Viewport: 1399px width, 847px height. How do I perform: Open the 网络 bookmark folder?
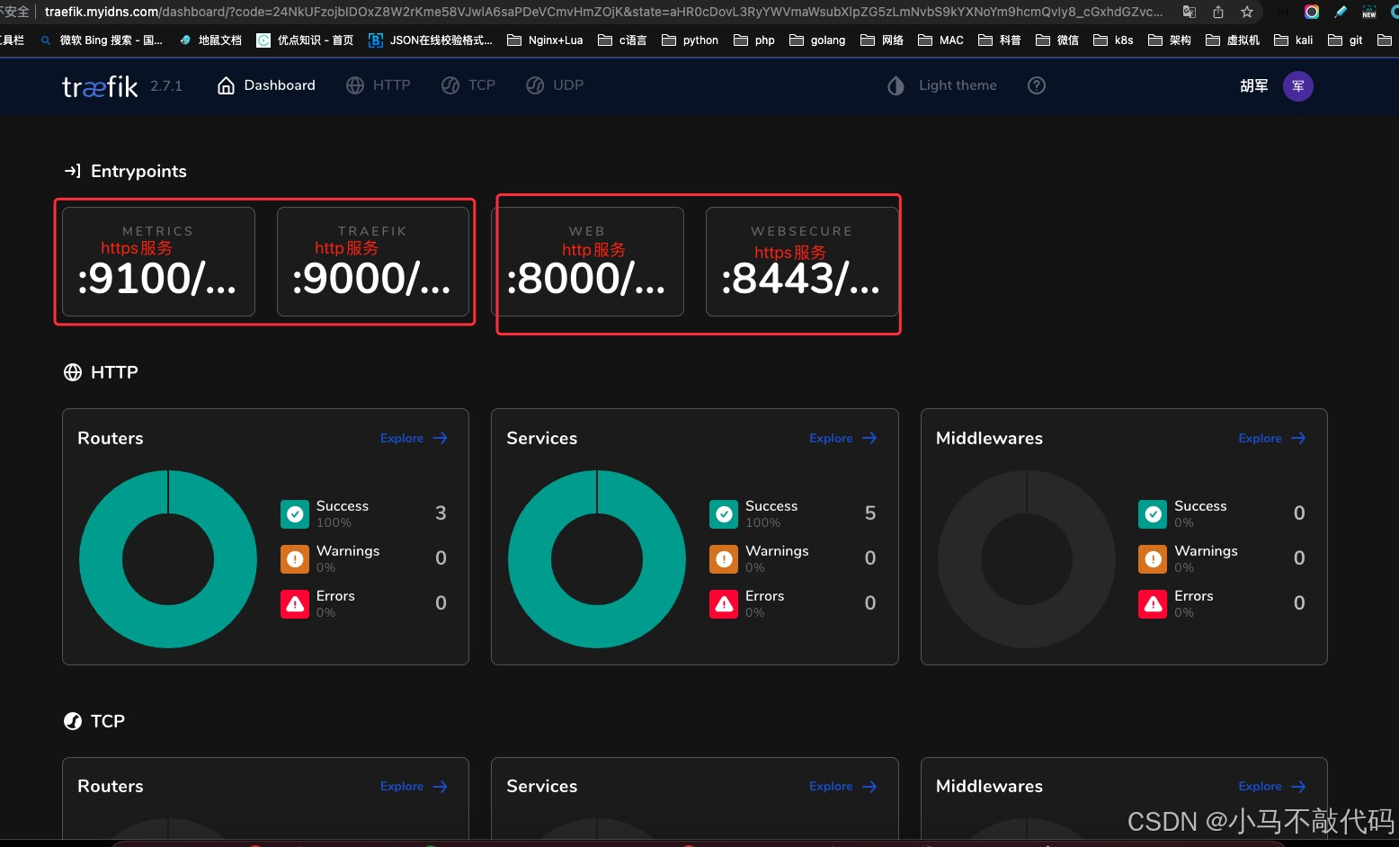[882, 40]
